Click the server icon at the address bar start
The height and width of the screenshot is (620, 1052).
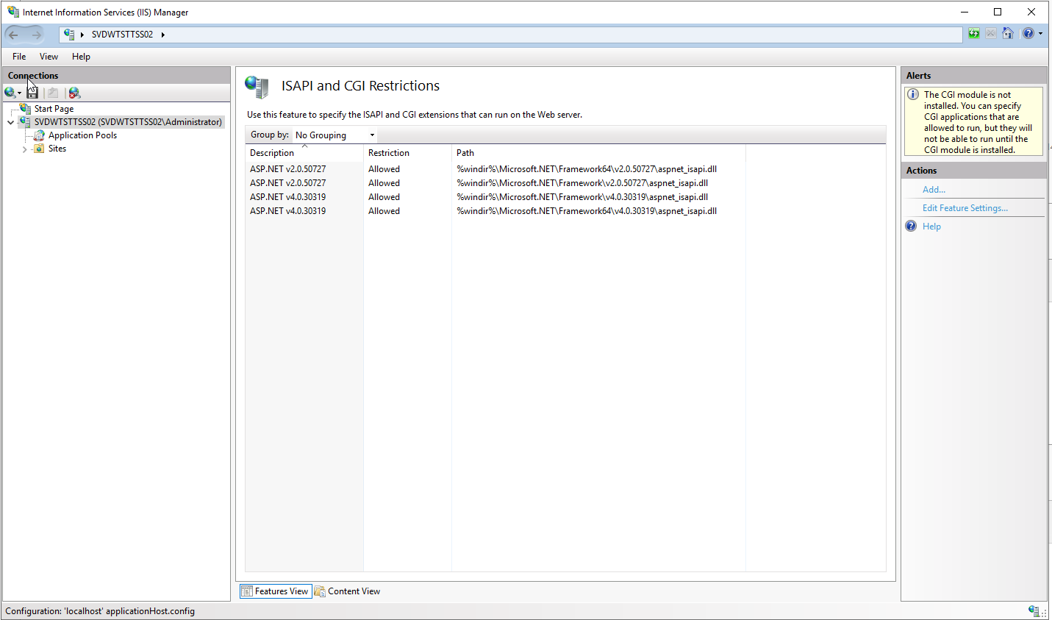[x=69, y=35]
